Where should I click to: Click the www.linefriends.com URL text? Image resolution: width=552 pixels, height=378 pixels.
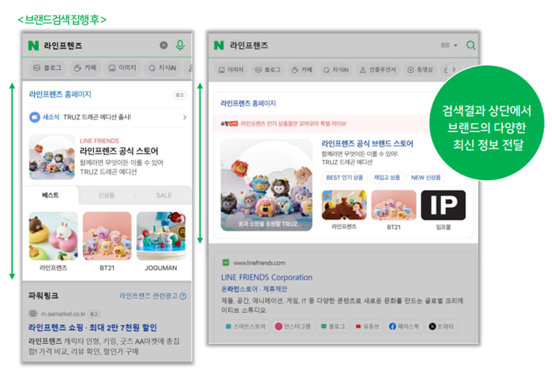(259, 262)
